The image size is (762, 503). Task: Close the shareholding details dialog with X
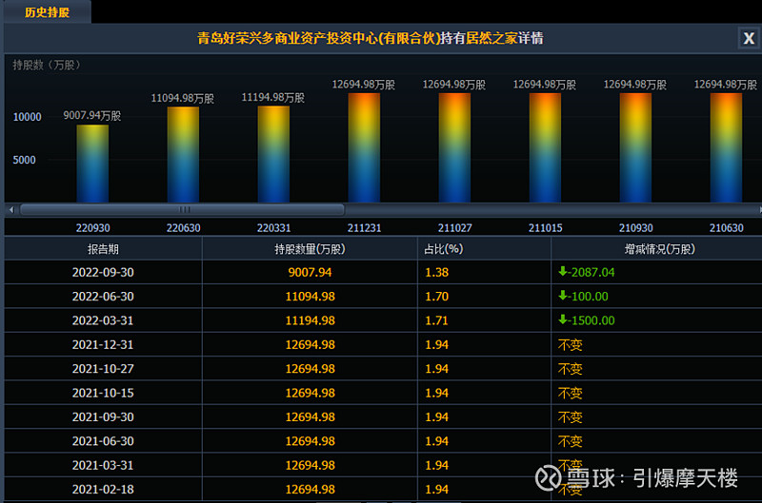click(749, 38)
